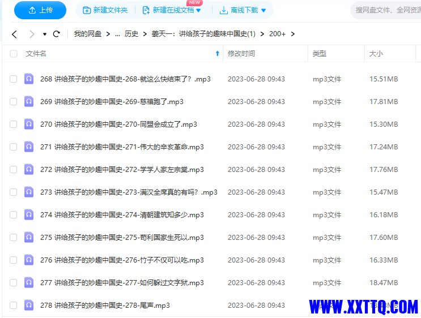Sort by 大小 column header
The image size is (421, 318).
pyautogui.click(x=376, y=54)
